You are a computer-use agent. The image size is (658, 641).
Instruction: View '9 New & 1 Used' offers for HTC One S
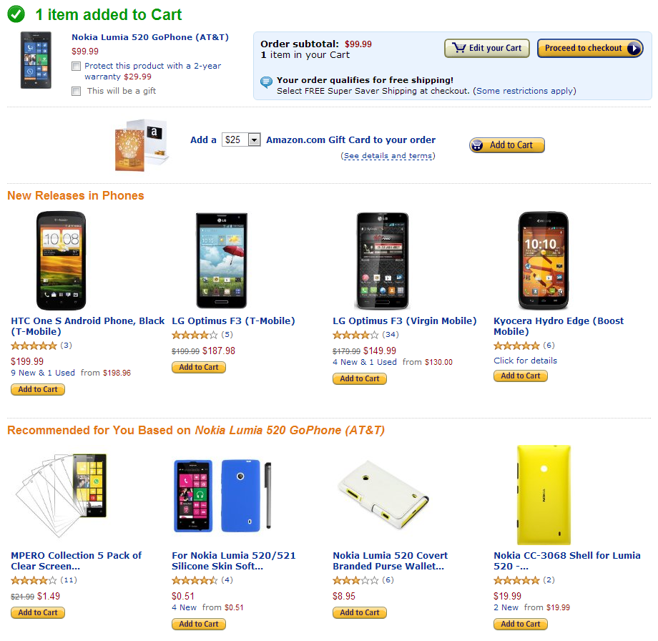pos(43,373)
